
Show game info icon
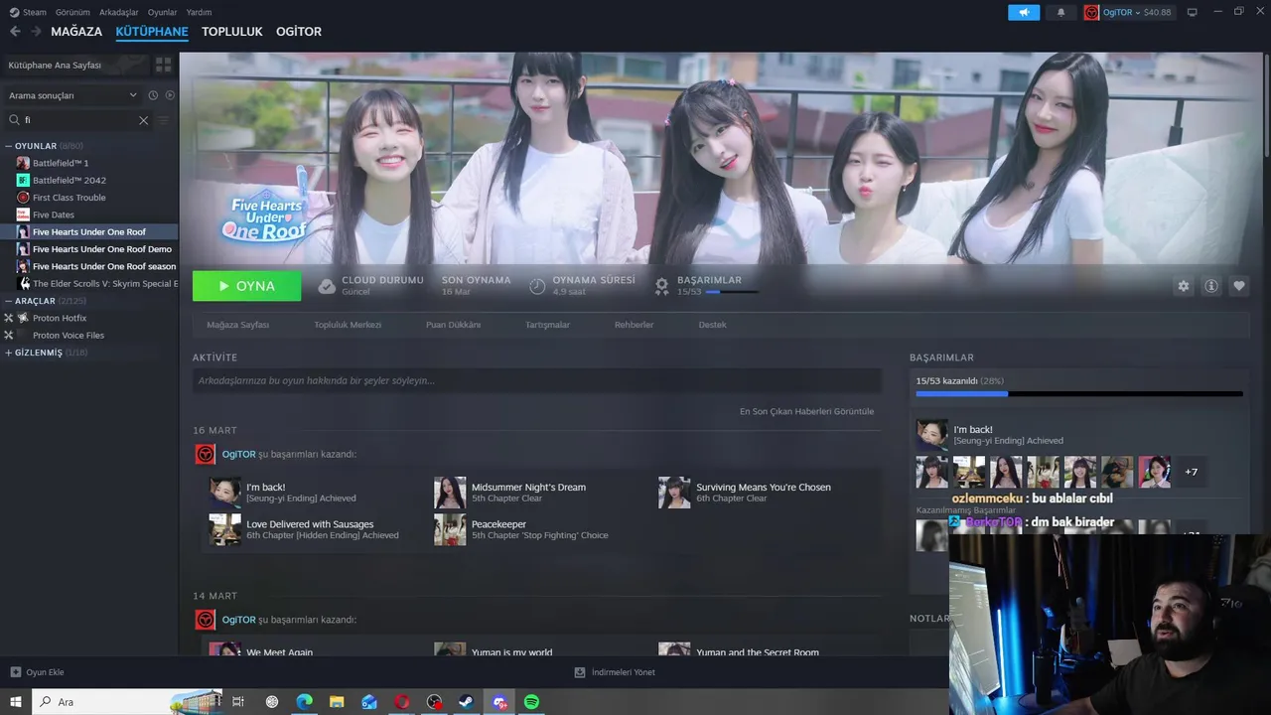click(1211, 286)
